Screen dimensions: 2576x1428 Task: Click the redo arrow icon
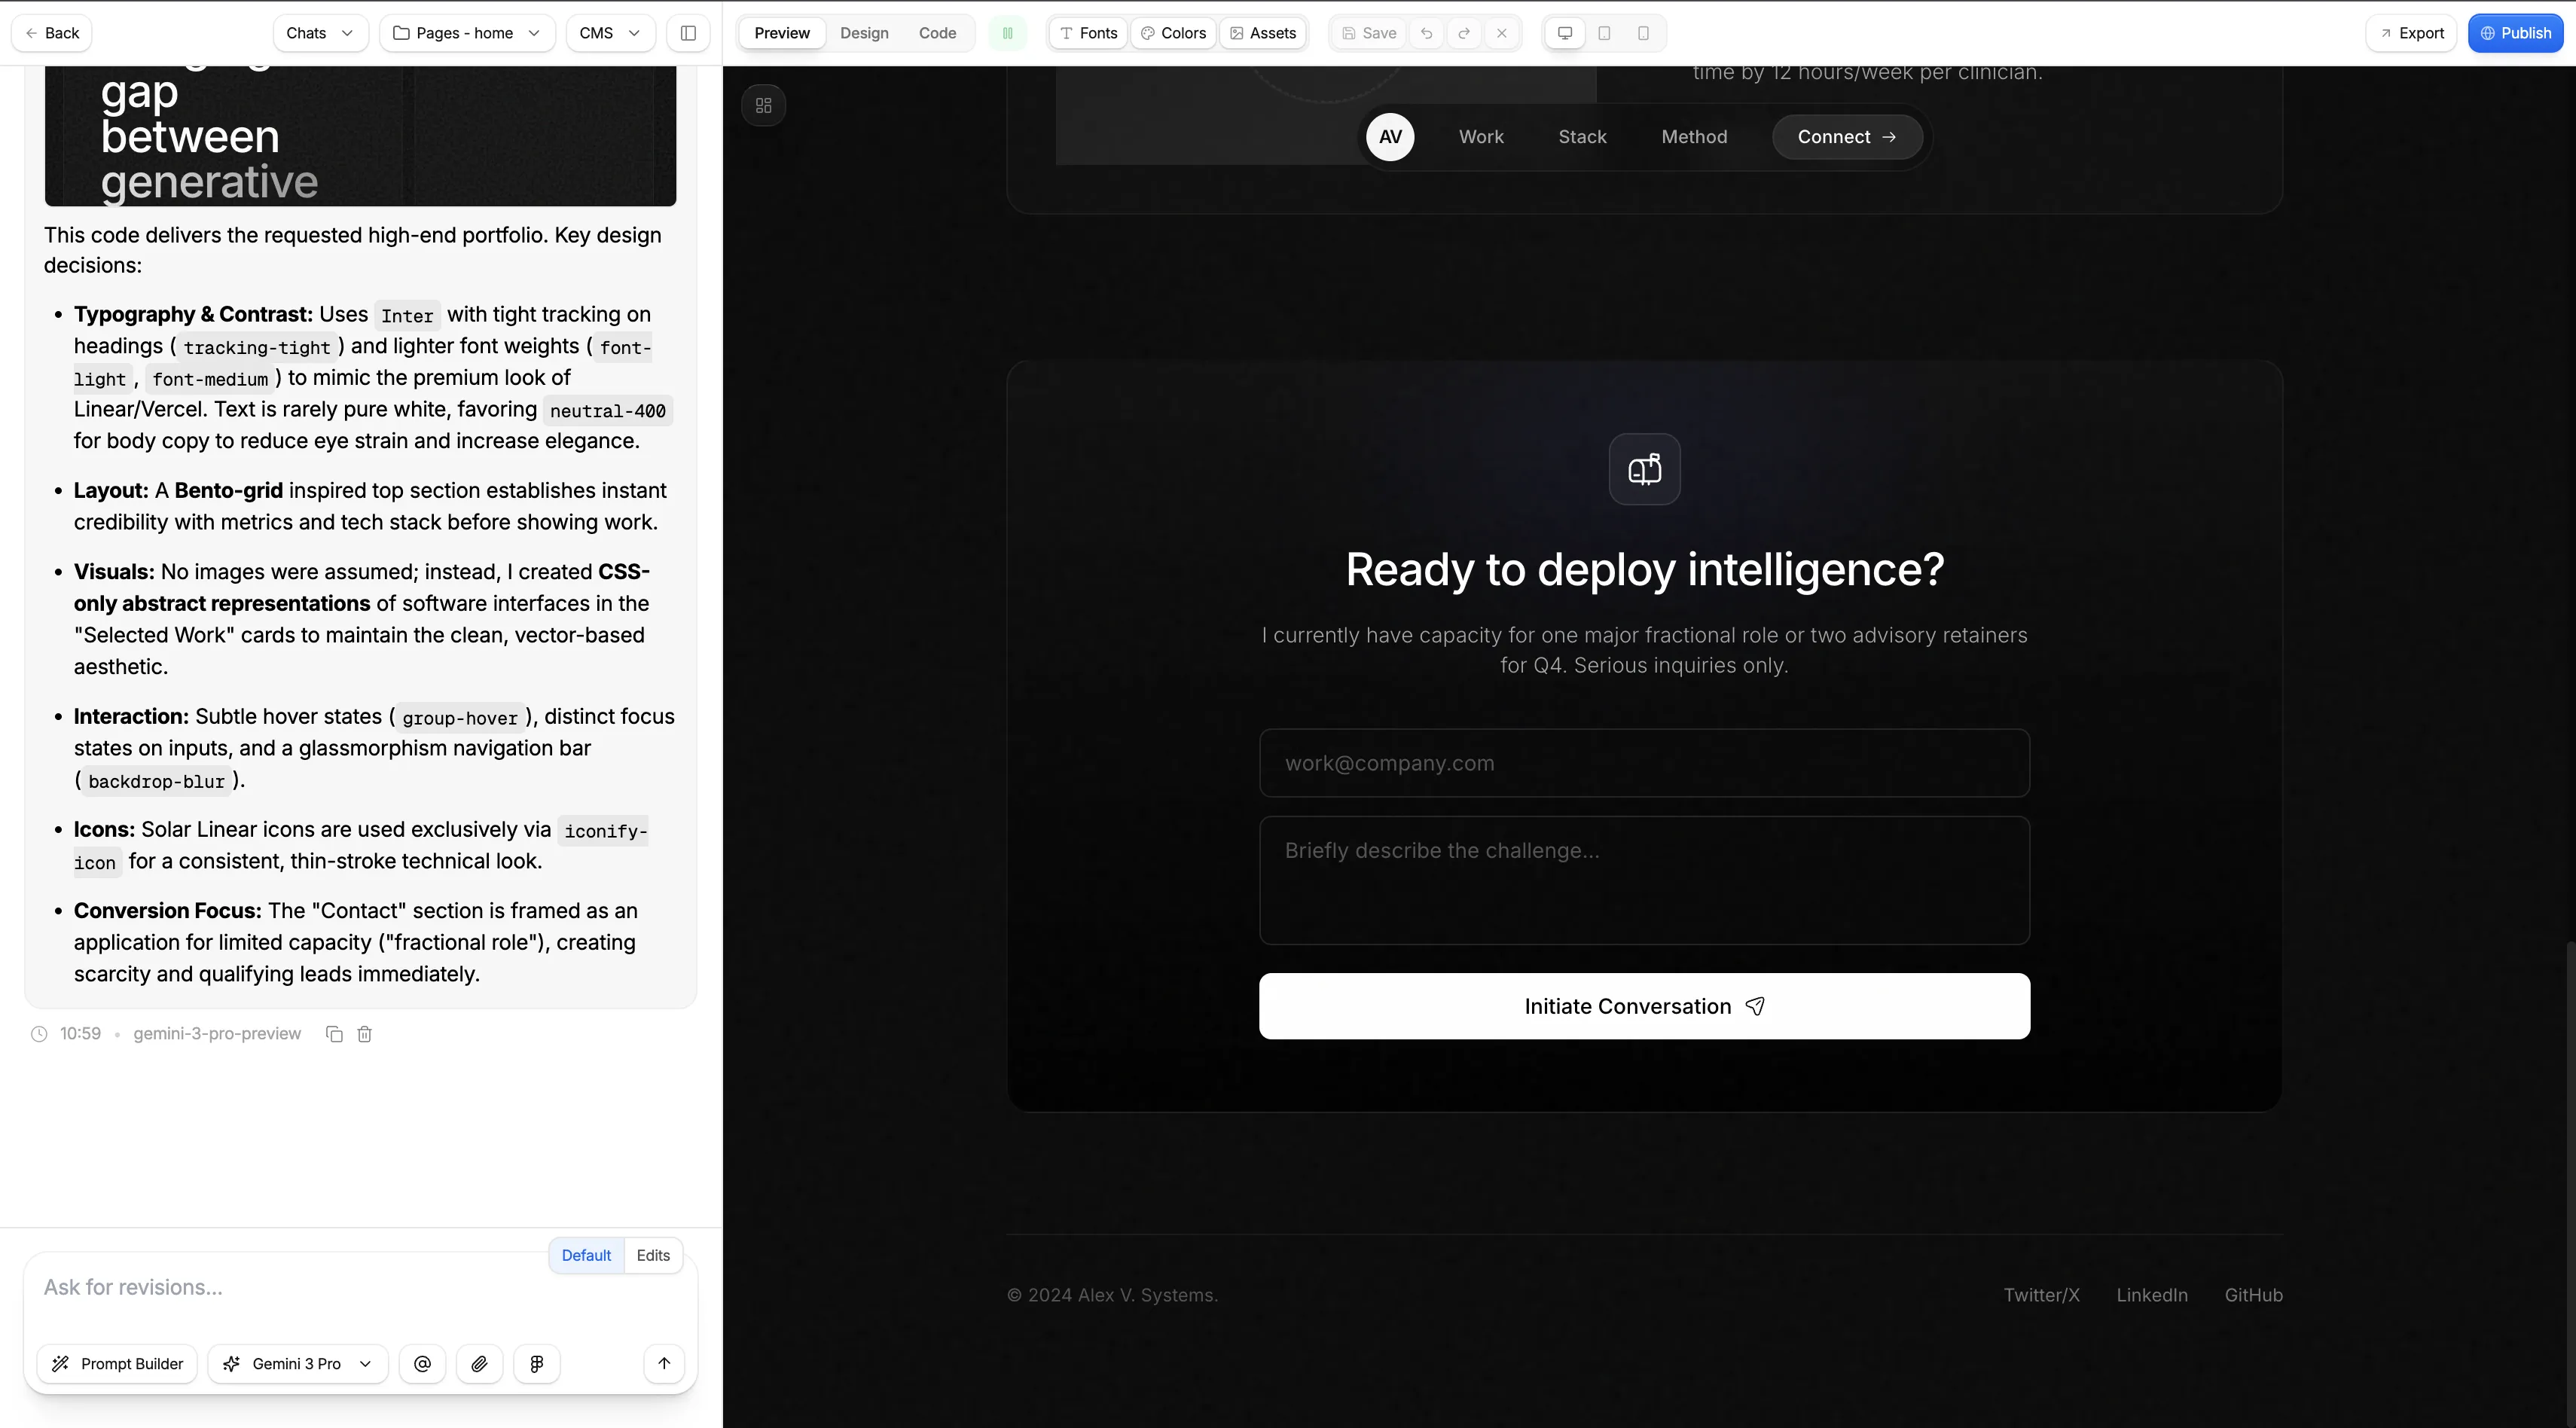tap(1464, 33)
